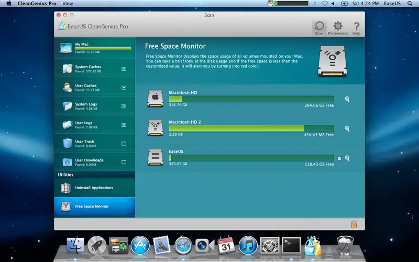Screen dimensions: 419x262
Task: Toggle System Logs checkbox
Action: (x=124, y=106)
